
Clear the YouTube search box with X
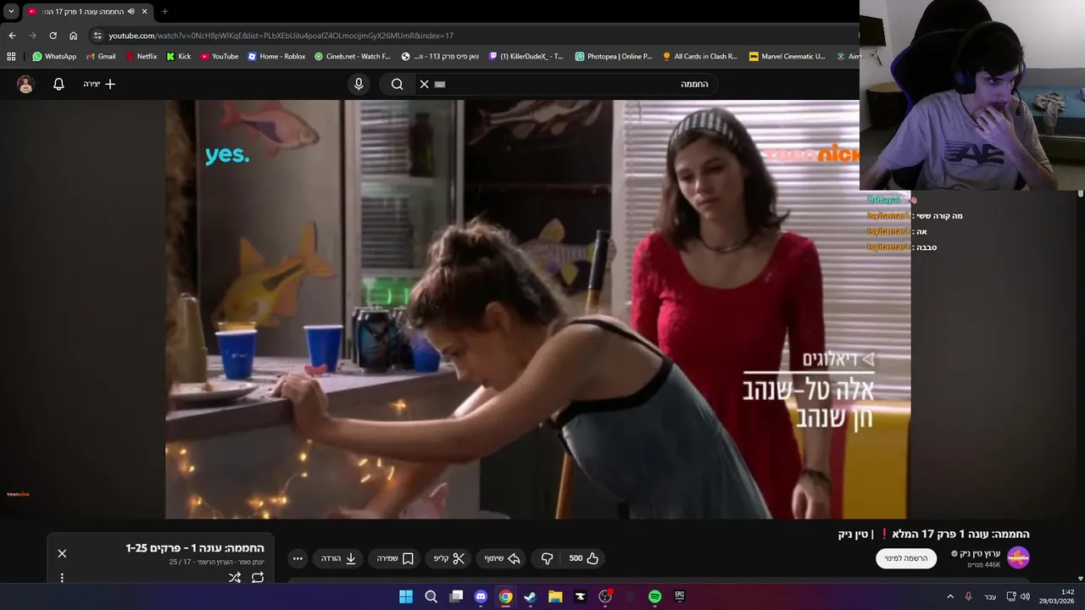425,84
